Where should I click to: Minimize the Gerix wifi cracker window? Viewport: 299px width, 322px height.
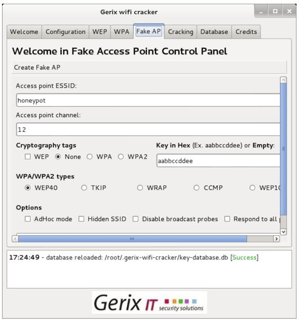click(261, 12)
